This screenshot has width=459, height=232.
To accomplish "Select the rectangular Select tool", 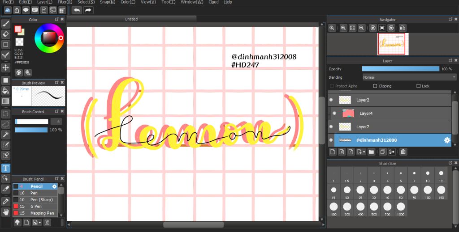I will pos(5,114).
